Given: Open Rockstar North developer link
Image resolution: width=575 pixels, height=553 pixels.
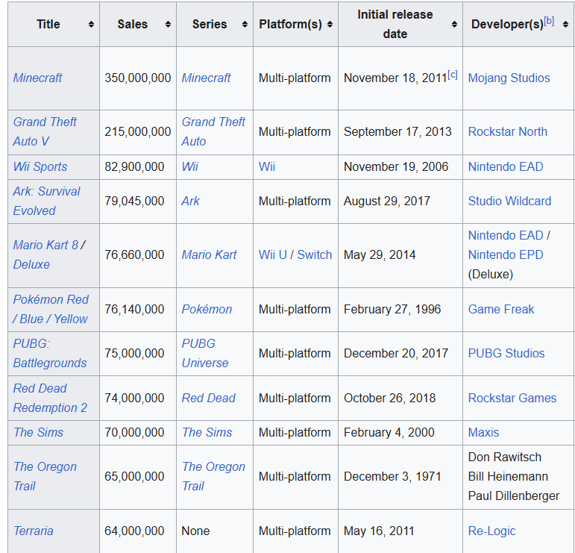Looking at the screenshot, I should (x=508, y=132).
